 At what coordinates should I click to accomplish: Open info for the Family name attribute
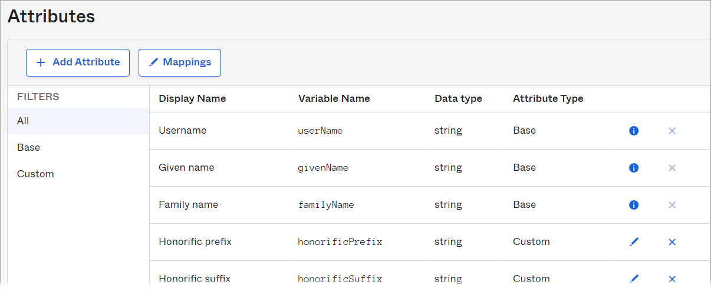634,205
